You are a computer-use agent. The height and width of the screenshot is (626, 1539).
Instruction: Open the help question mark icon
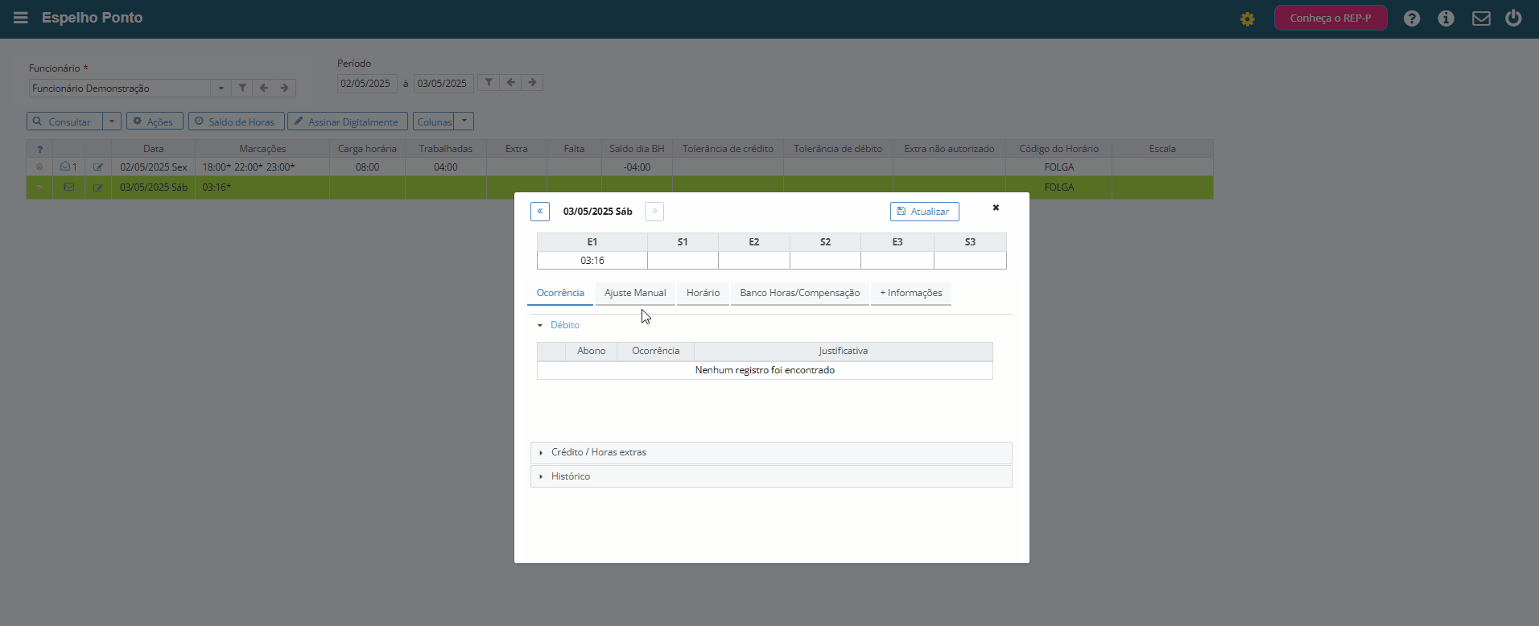tap(1412, 19)
